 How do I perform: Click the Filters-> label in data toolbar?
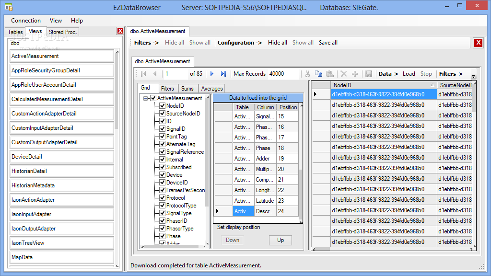[x=450, y=74]
